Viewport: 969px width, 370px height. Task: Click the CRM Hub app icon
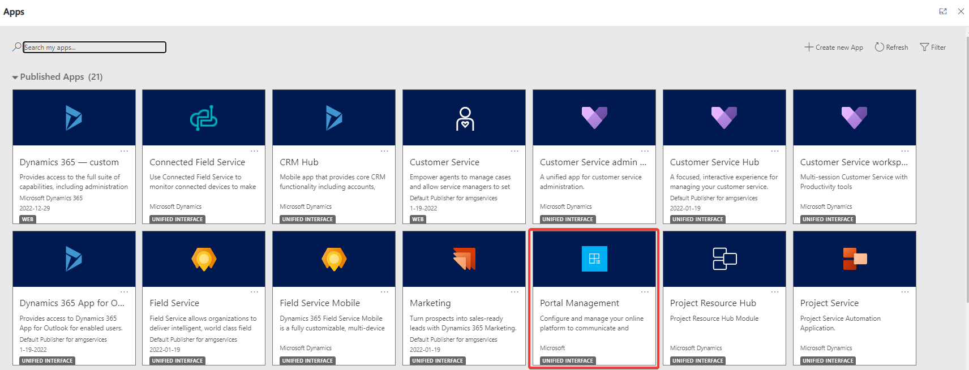click(x=334, y=118)
